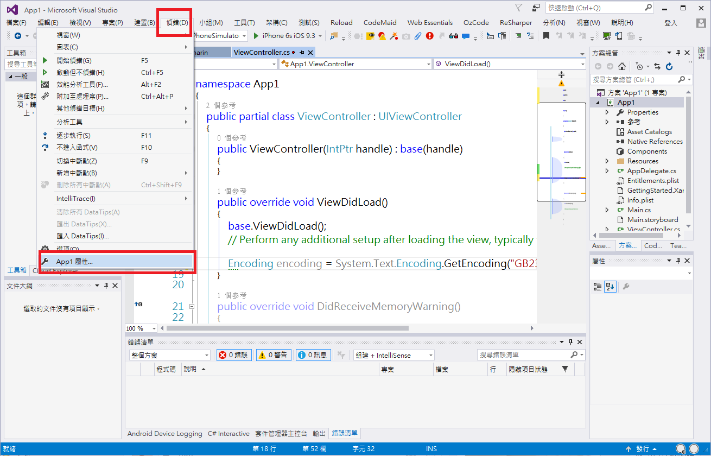This screenshot has width=711, height=456.
Task: Click pin icon of 錯誤清單 panel
Action: tap(570, 342)
